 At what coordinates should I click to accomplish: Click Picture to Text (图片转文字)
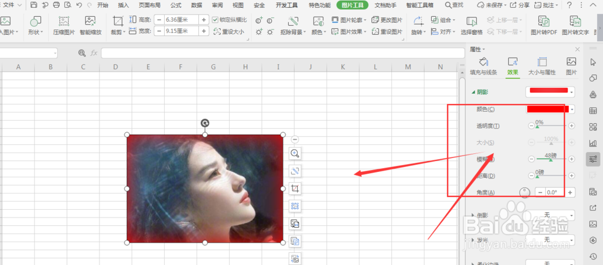(575, 26)
